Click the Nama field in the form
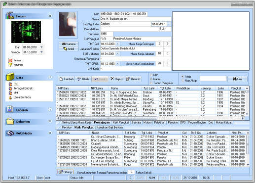The image size is (255, 183). point(136,19)
